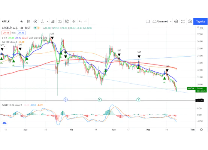The width and height of the screenshot is (208, 150).
Task: Expand the indicator templates chevron
Action: click(47, 21)
